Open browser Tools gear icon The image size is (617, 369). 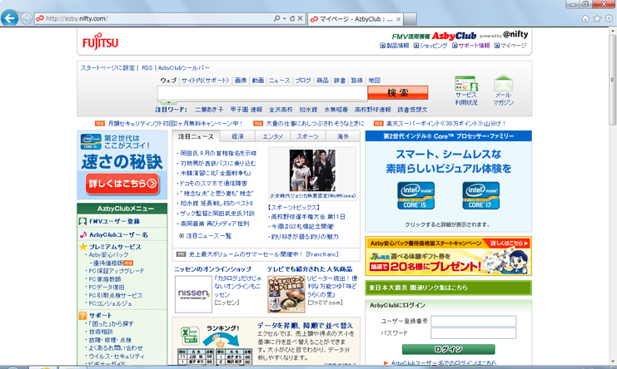point(610,18)
